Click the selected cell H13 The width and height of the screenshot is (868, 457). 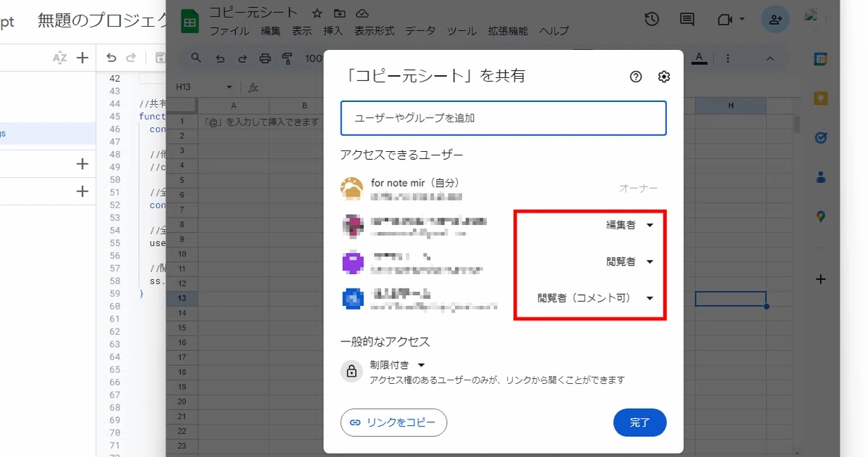[x=731, y=299]
